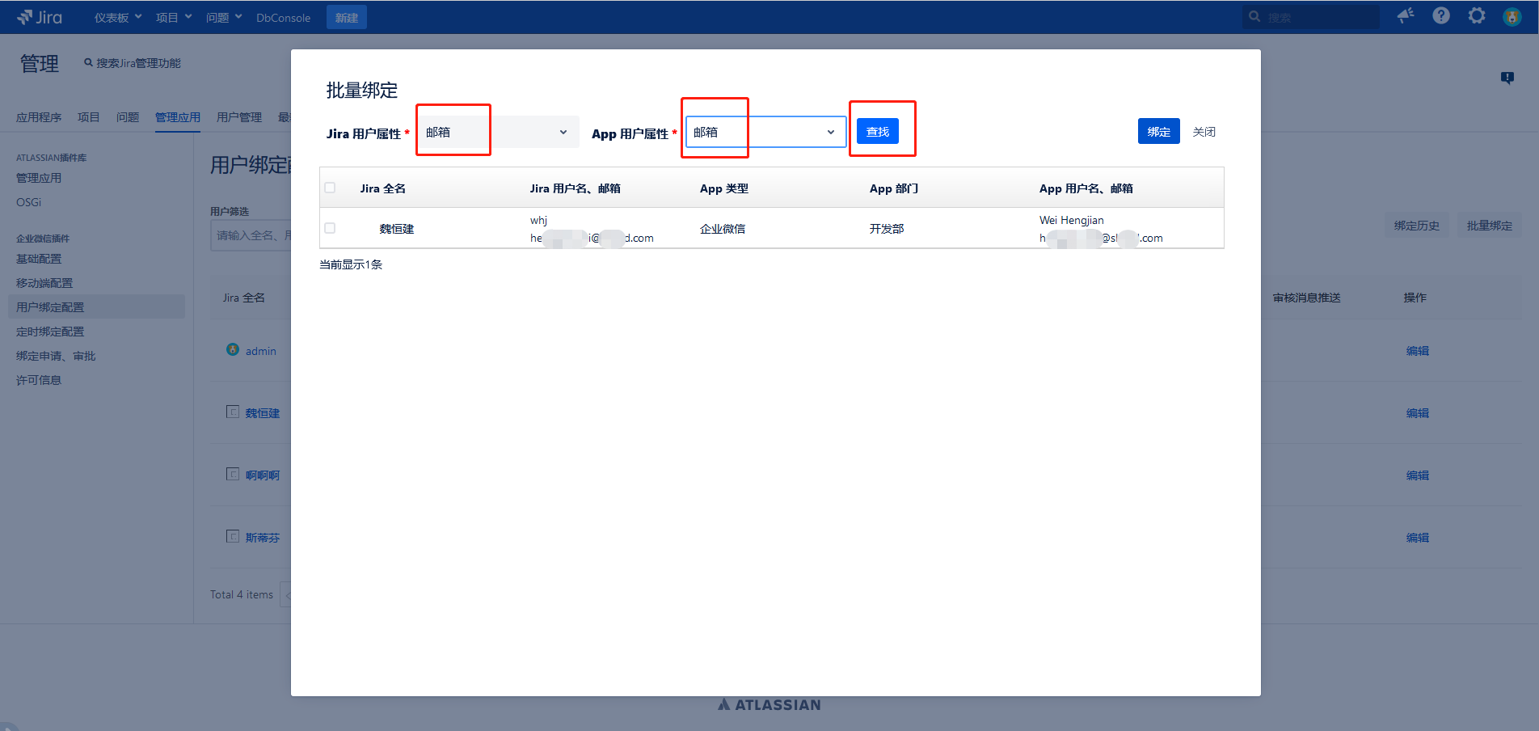Expand the App 用户属性 dropdown

coord(765,132)
